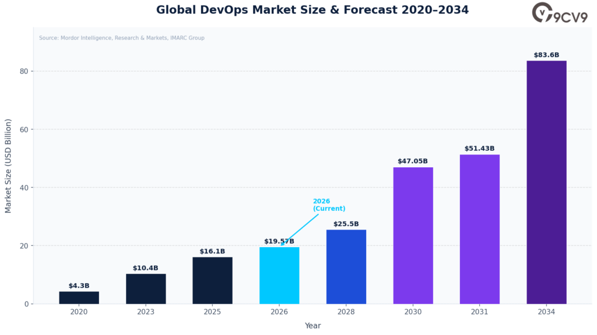
Task: Click the y-axis tick label '20'
Action: point(24,246)
